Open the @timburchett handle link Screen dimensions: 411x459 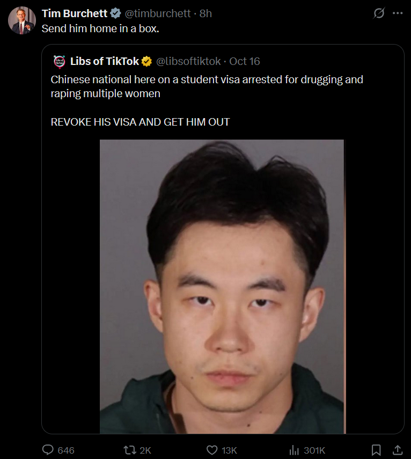pos(158,13)
